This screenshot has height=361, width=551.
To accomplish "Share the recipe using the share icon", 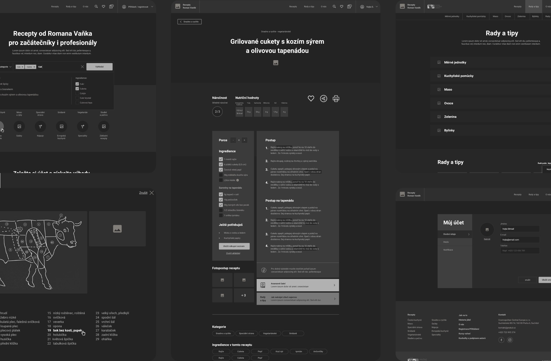I will [323, 98].
